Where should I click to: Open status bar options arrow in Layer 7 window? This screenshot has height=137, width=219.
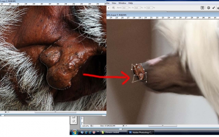coord(123,126)
